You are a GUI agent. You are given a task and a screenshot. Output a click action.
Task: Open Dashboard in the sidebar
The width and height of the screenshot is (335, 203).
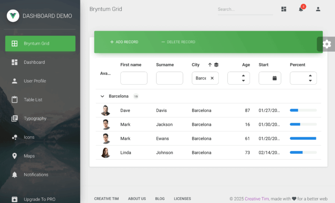[41, 62]
